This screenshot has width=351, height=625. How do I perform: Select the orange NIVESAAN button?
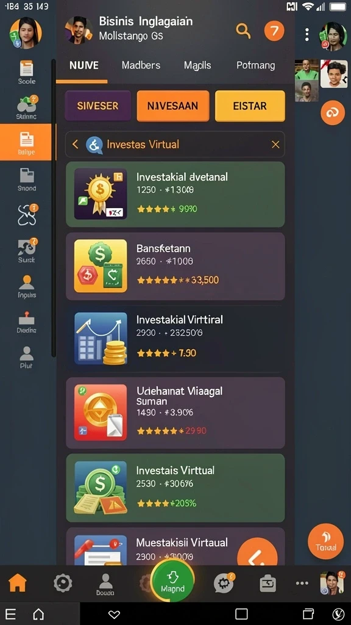tap(172, 106)
